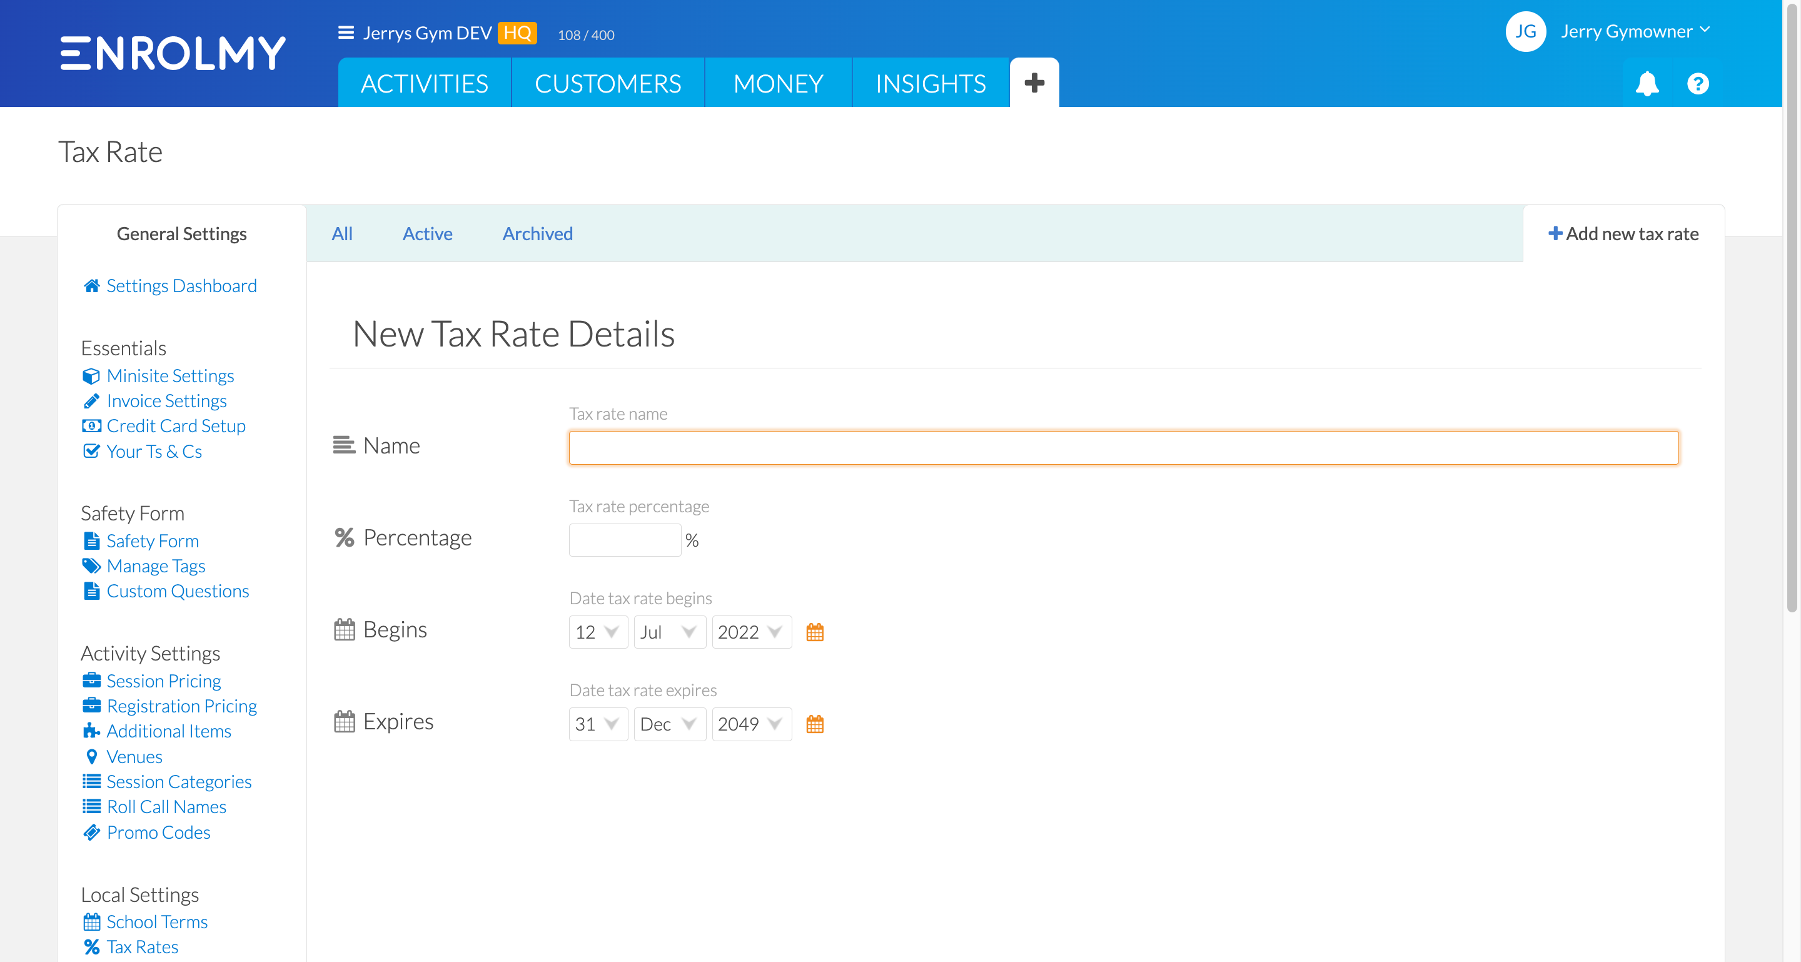This screenshot has height=962, width=1801.
Task: Click the Roll Call Names list icon
Action: [x=91, y=807]
